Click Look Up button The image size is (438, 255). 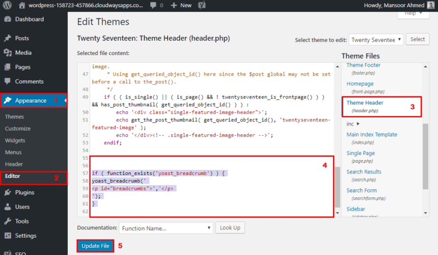(230, 227)
